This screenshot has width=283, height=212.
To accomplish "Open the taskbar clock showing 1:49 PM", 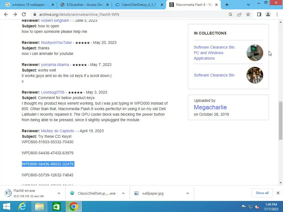I will pos(271,206).
